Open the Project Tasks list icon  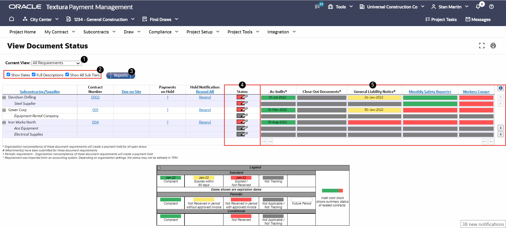(427, 19)
